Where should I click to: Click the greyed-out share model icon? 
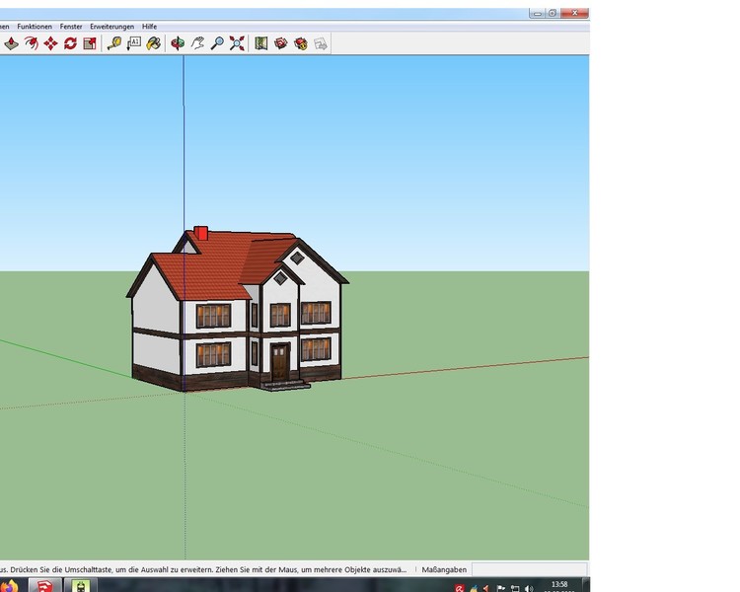pos(321,43)
